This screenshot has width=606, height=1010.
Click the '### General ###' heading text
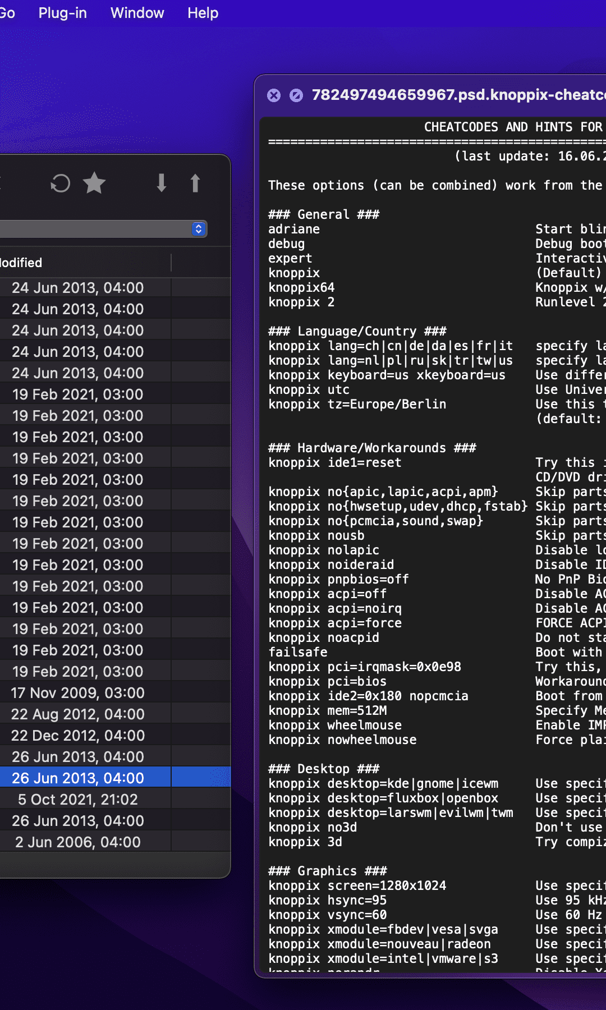[x=324, y=214]
